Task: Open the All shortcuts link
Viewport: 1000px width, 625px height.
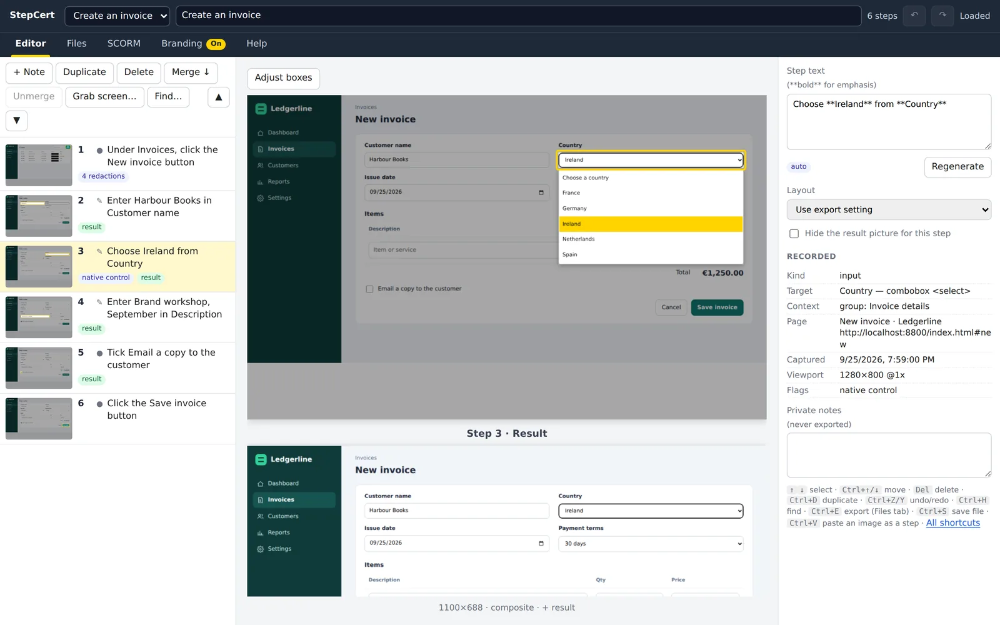Action: click(x=952, y=523)
